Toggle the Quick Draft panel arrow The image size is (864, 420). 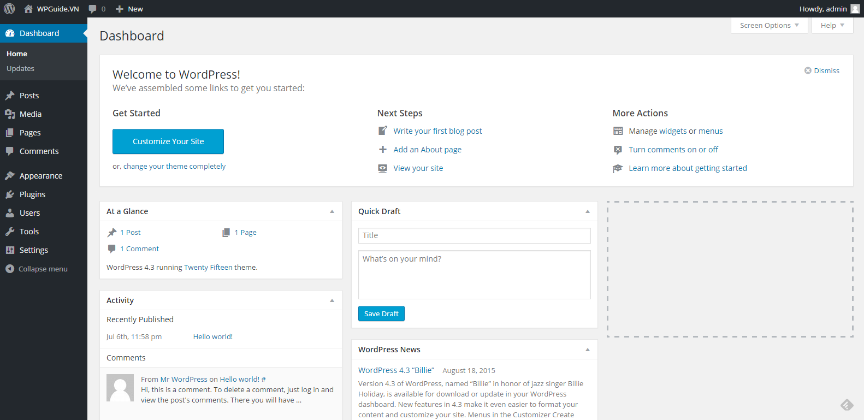pos(588,211)
